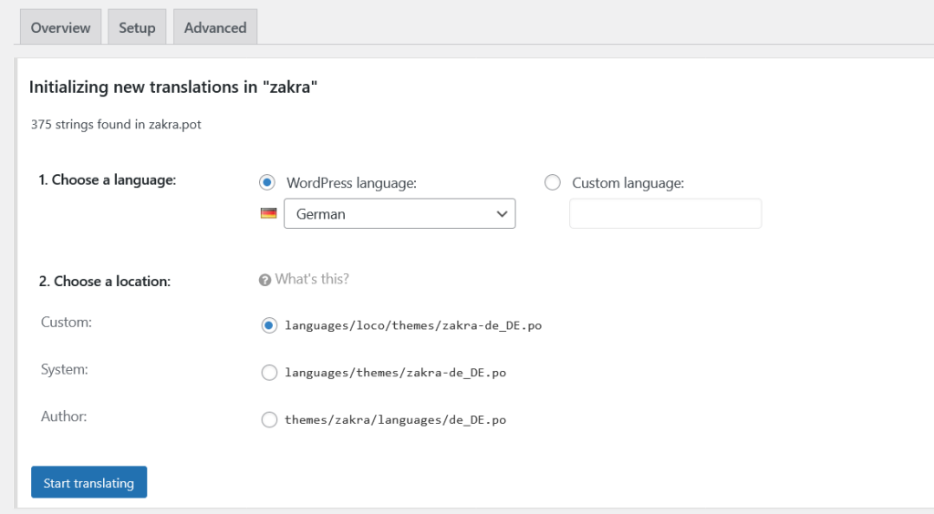Choose System location languages/themes radio
Image resolution: width=934 pixels, height=514 pixels.
269,373
